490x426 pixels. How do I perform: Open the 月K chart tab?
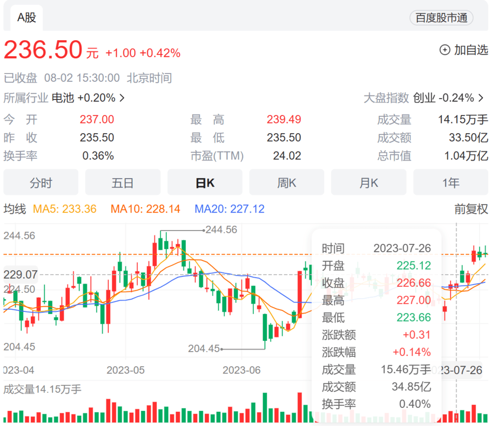pos(368,183)
